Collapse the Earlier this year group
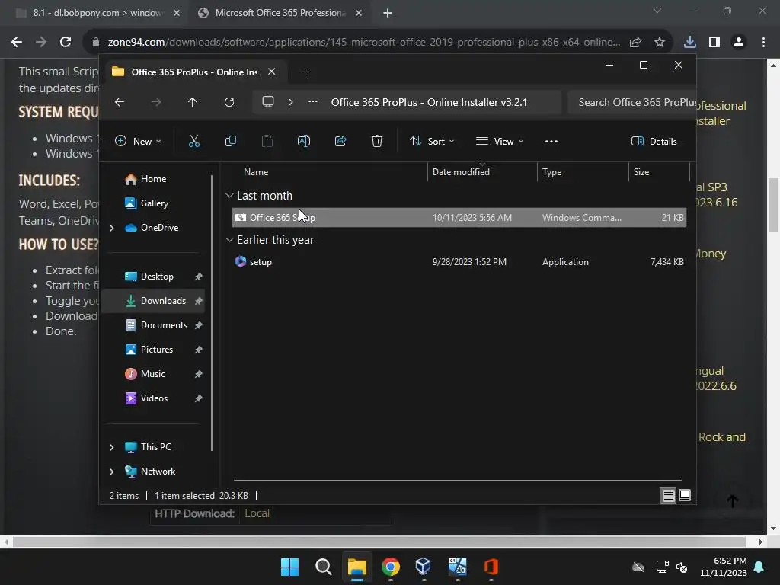The image size is (780, 585). [x=229, y=240]
